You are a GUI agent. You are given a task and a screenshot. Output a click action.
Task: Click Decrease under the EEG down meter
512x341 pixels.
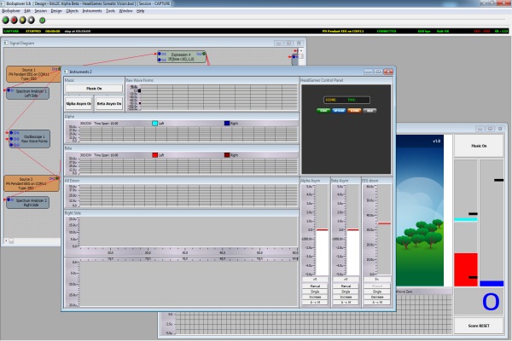(x=377, y=297)
